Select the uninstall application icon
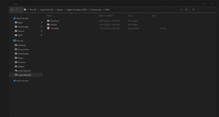The height and width of the screenshot is (117, 219). 48,28
